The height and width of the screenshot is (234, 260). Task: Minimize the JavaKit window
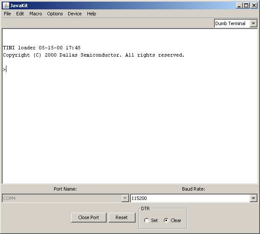(239, 6)
